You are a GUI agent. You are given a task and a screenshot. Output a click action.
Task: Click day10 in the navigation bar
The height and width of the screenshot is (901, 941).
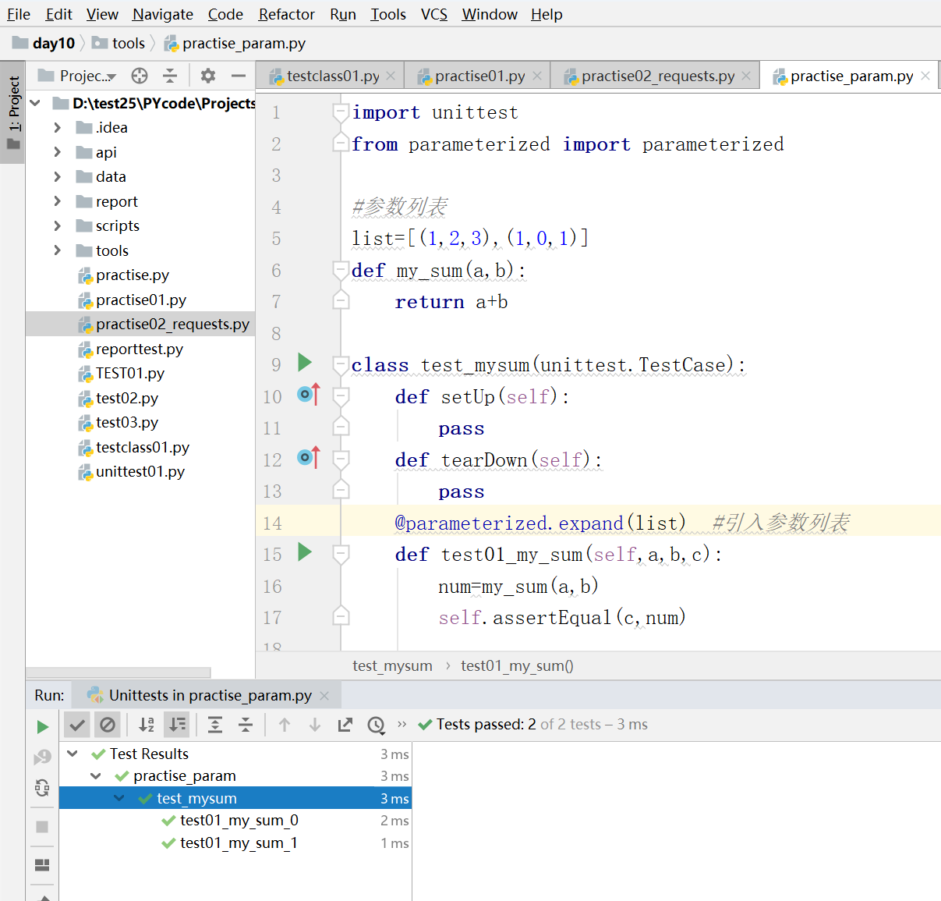44,43
